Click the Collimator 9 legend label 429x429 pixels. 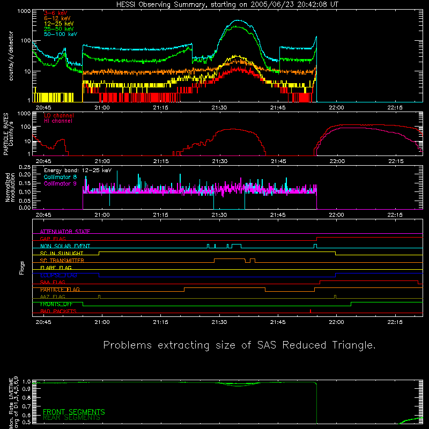click(60, 183)
